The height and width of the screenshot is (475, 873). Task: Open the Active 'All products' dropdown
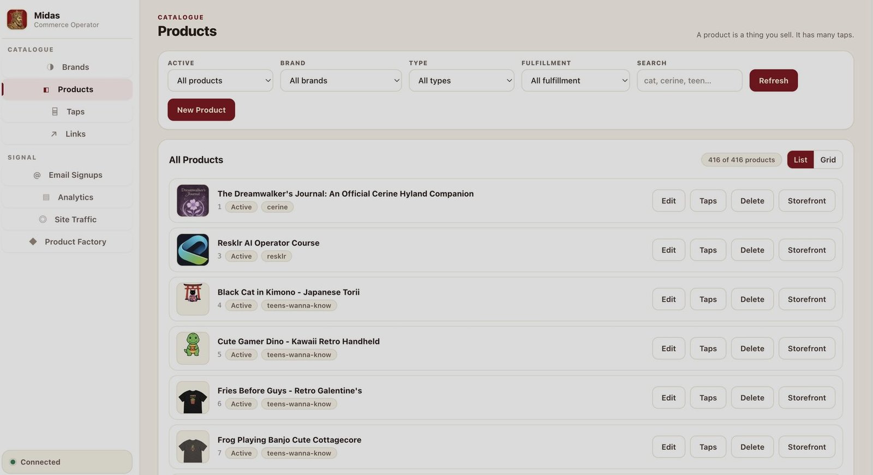220,81
